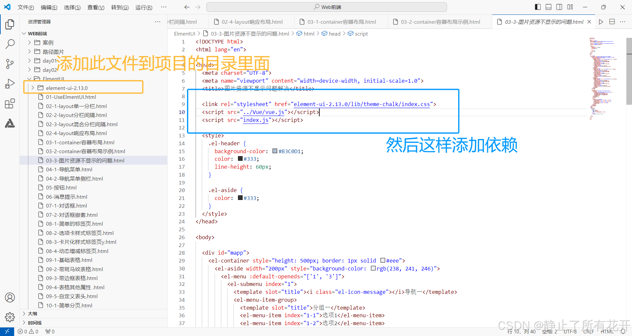
Task: Open hidden menus via title bar ellipsis
Action: pos(164,7)
